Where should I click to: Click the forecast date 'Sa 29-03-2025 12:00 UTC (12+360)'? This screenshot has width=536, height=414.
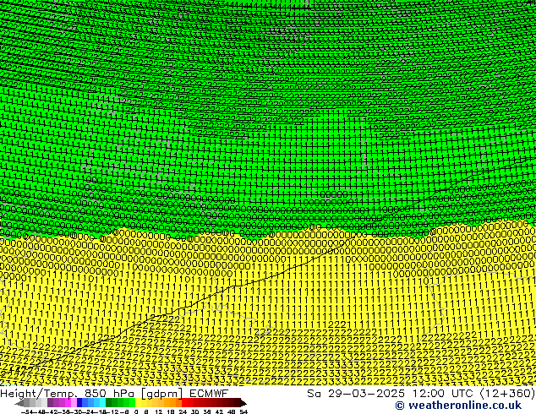(421, 393)
